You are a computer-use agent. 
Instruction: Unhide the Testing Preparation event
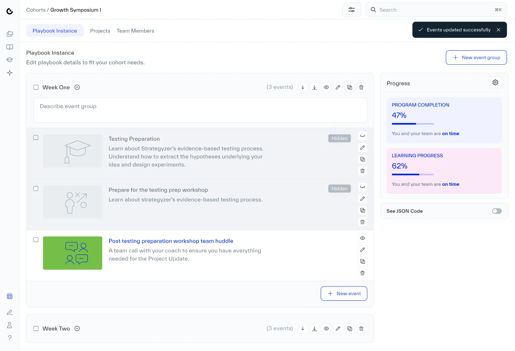(x=363, y=136)
